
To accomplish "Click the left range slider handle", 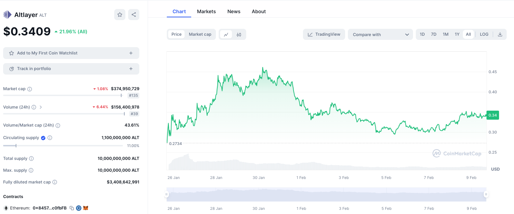I will [167, 194].
